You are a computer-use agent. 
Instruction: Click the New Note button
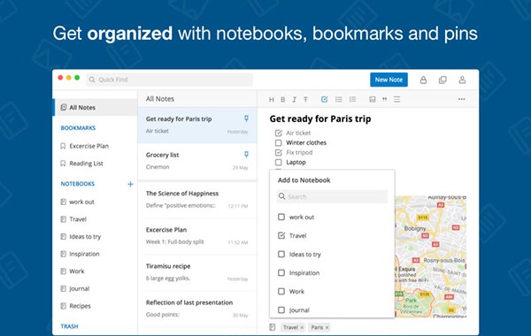coord(389,80)
